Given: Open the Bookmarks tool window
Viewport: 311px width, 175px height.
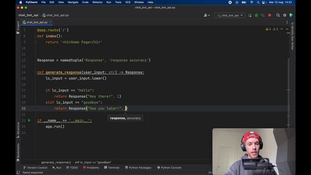Looking at the screenshot, I should coord(18,152).
